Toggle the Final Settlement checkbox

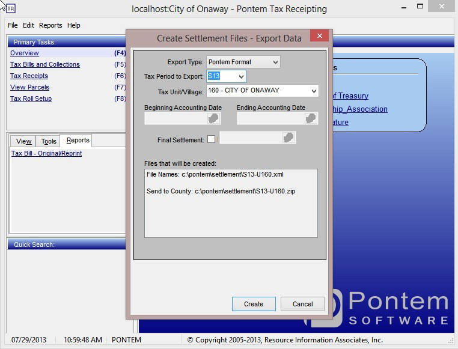click(211, 139)
